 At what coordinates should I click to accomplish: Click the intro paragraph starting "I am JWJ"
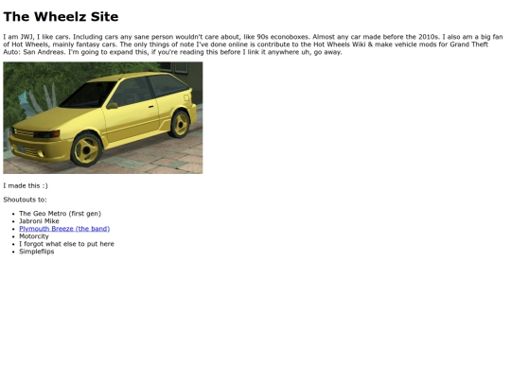(253, 44)
